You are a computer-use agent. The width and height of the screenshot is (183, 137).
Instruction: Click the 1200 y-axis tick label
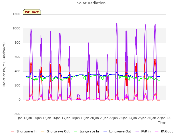click(17, 14)
